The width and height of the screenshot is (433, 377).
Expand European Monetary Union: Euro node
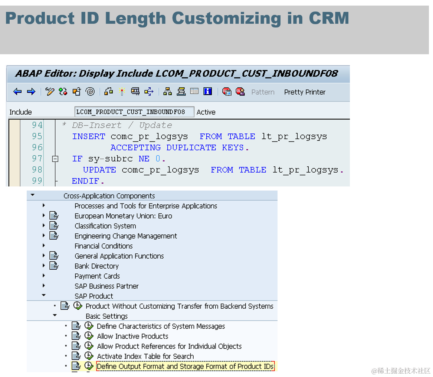click(44, 215)
